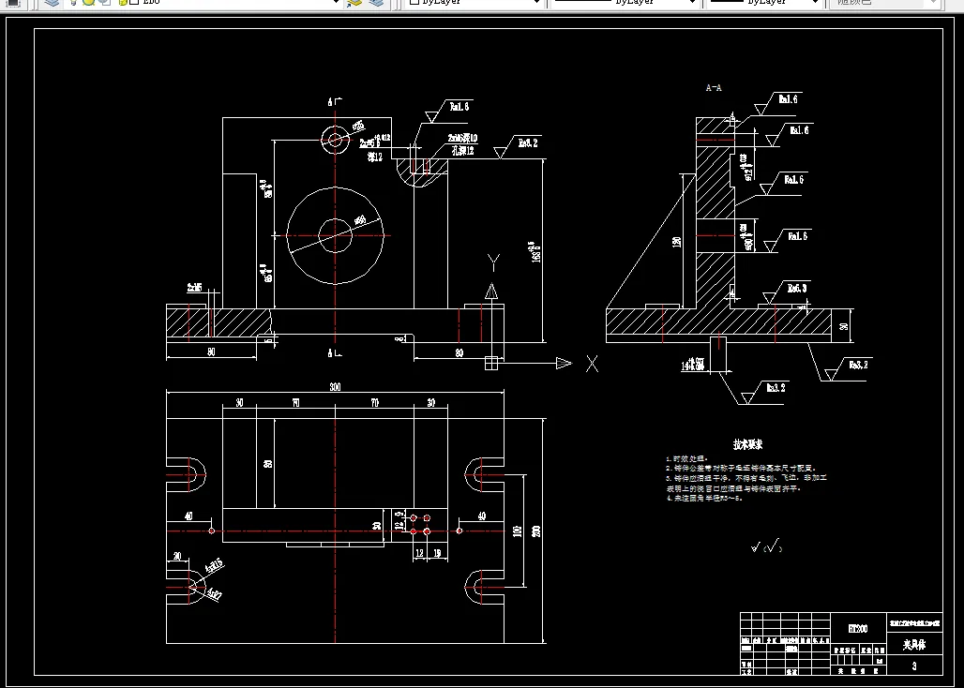Select the 14 keyway width dimension in the section
The height and width of the screenshot is (688, 964).
tap(692, 365)
